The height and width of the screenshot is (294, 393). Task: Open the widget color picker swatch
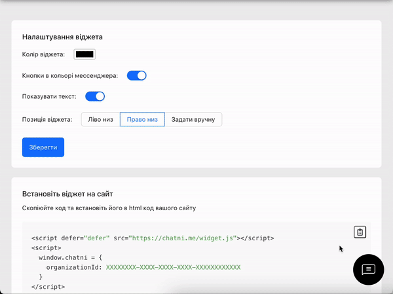(84, 54)
